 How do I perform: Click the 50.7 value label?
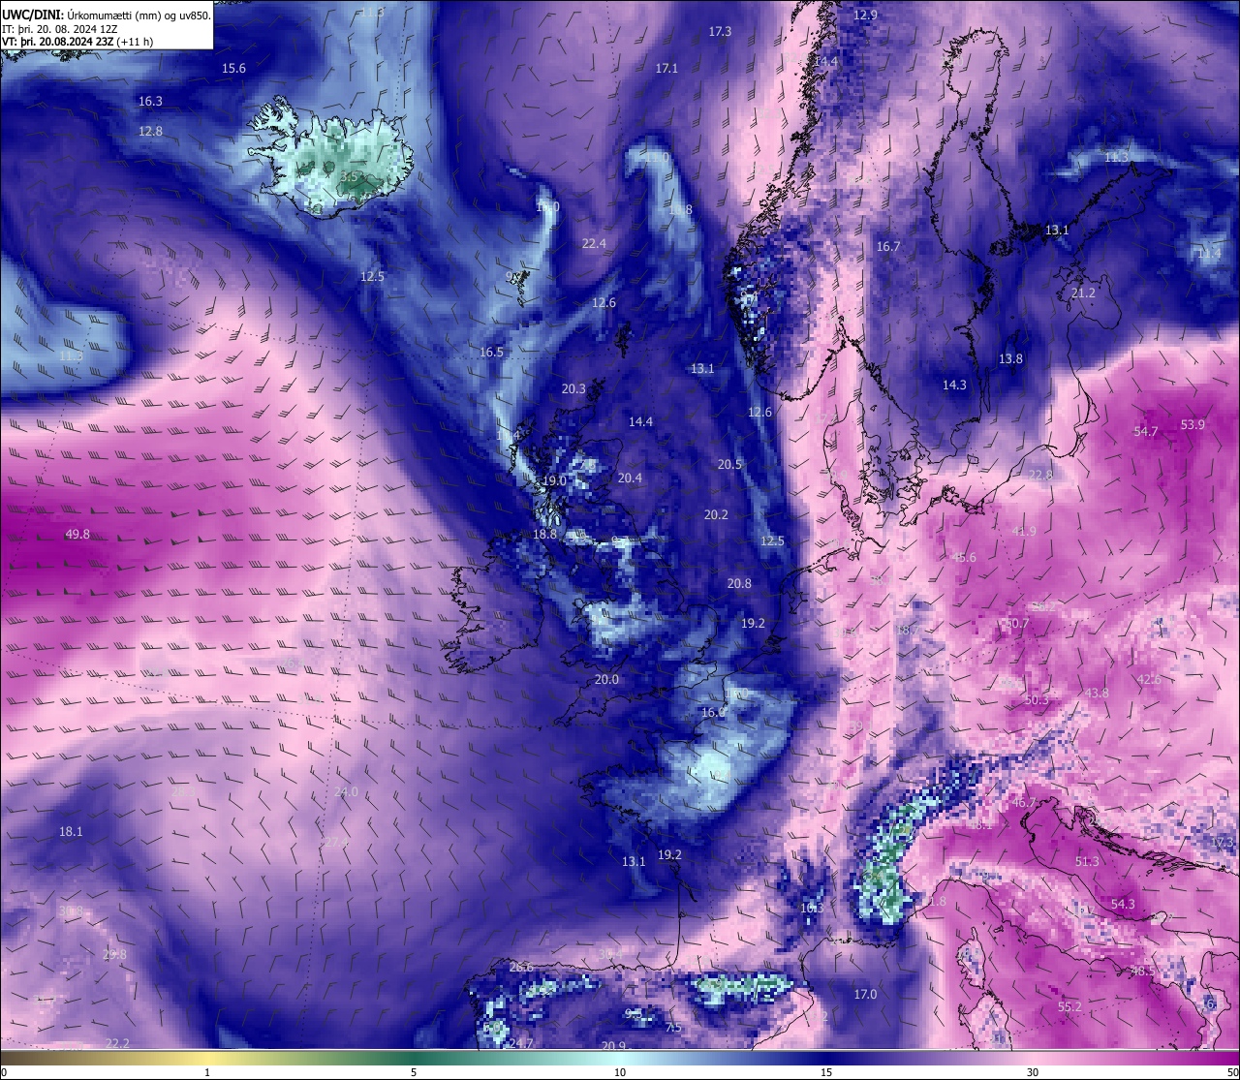(x=1016, y=624)
